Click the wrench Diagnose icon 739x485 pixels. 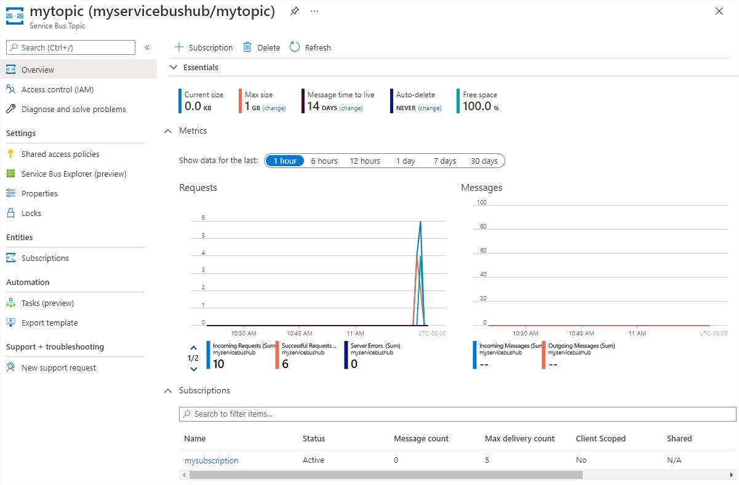tap(10, 109)
